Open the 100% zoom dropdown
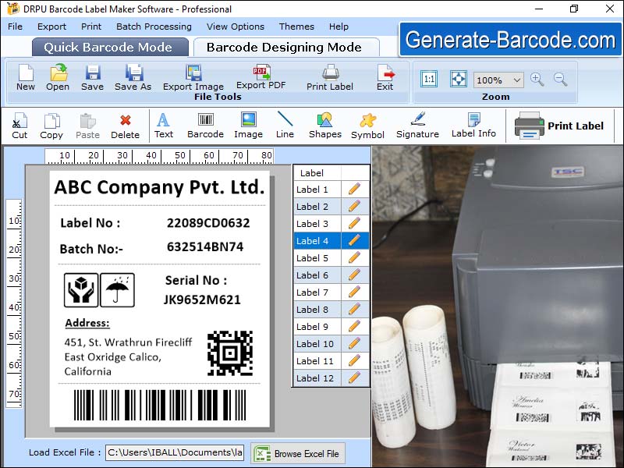Viewport: 624px width, 468px height. click(x=498, y=80)
